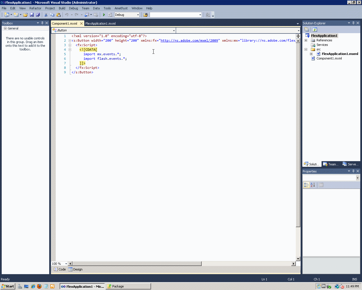Open the member navigation dropdown arrow
The width and height of the screenshot is (362, 290).
pyautogui.click(x=298, y=30)
